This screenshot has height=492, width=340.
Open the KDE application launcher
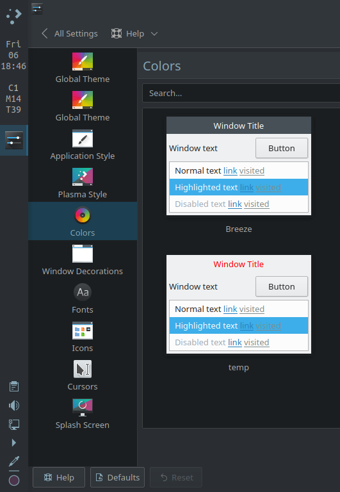coord(14,17)
